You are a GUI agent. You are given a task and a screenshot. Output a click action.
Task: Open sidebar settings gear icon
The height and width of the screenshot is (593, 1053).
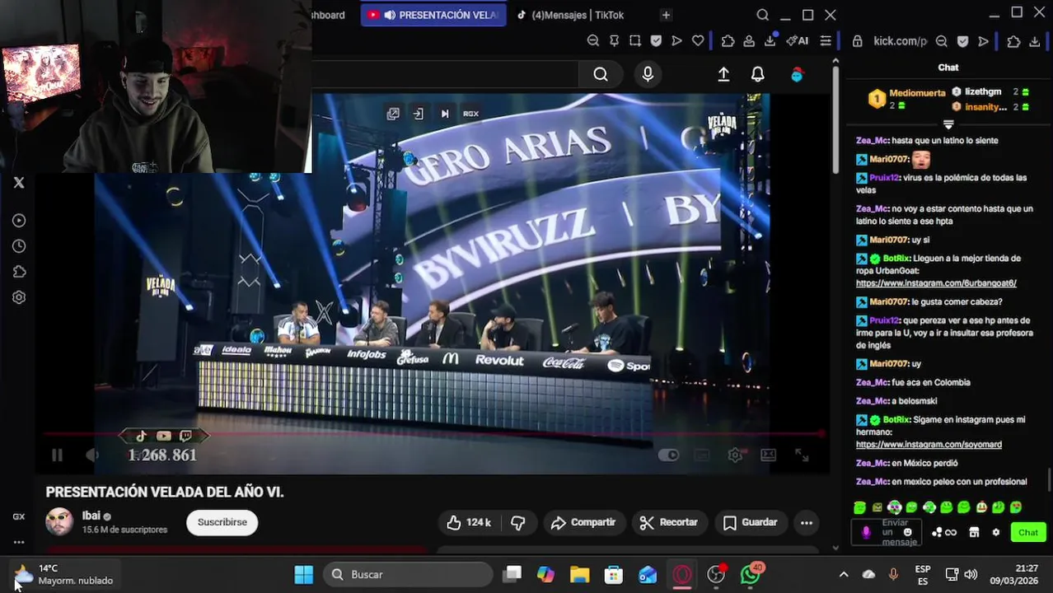(x=19, y=297)
